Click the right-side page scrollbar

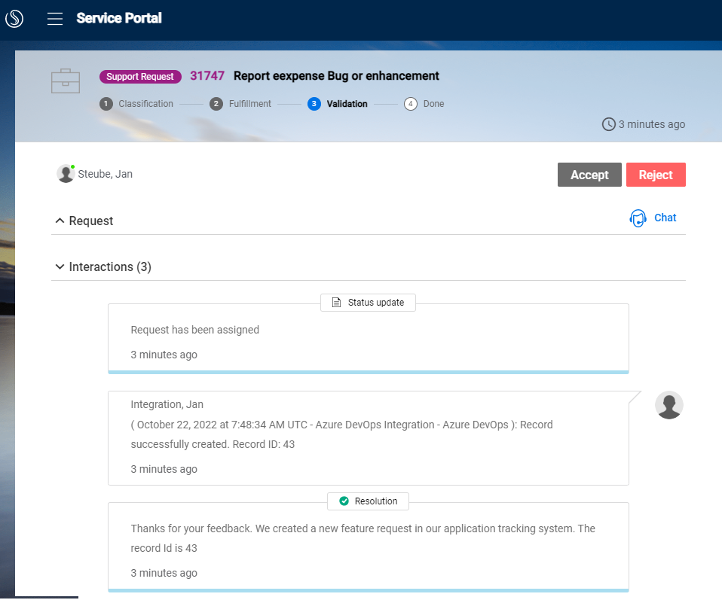717,301
